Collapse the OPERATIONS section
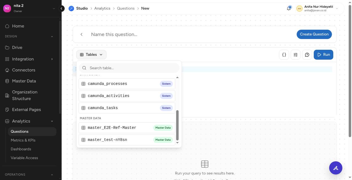352x180 pixels. click(52, 175)
